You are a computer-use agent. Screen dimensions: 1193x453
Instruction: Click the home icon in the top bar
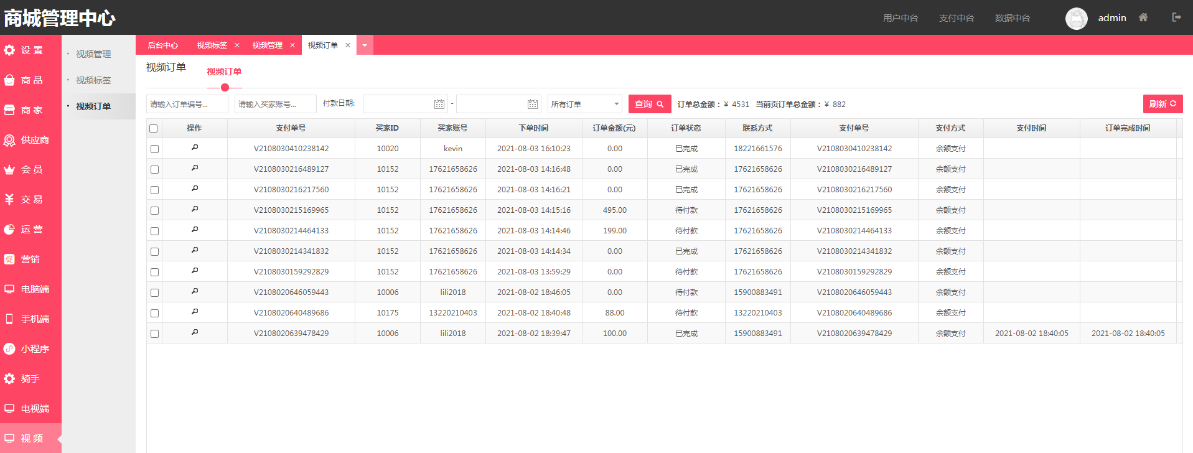(x=1143, y=17)
